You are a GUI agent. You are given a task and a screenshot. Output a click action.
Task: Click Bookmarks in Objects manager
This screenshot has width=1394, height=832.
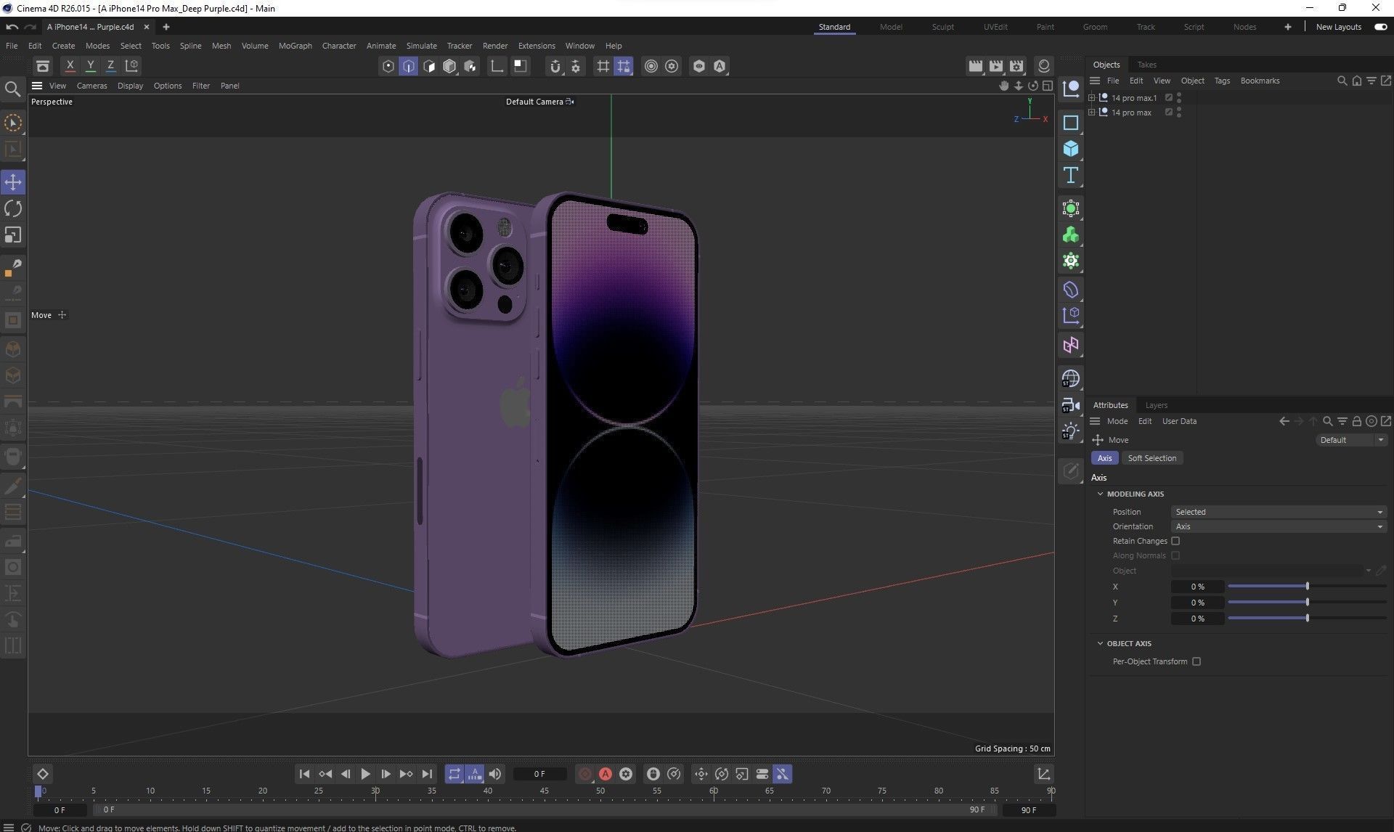point(1260,81)
